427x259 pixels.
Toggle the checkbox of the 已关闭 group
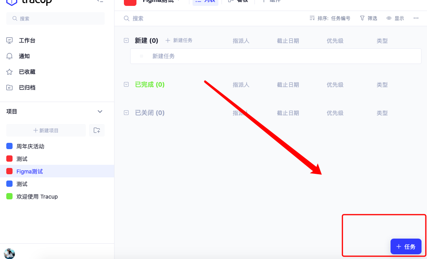pyautogui.click(x=126, y=113)
